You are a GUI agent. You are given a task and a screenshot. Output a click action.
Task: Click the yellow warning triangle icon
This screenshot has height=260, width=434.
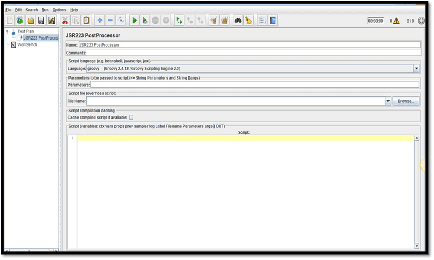(x=396, y=21)
